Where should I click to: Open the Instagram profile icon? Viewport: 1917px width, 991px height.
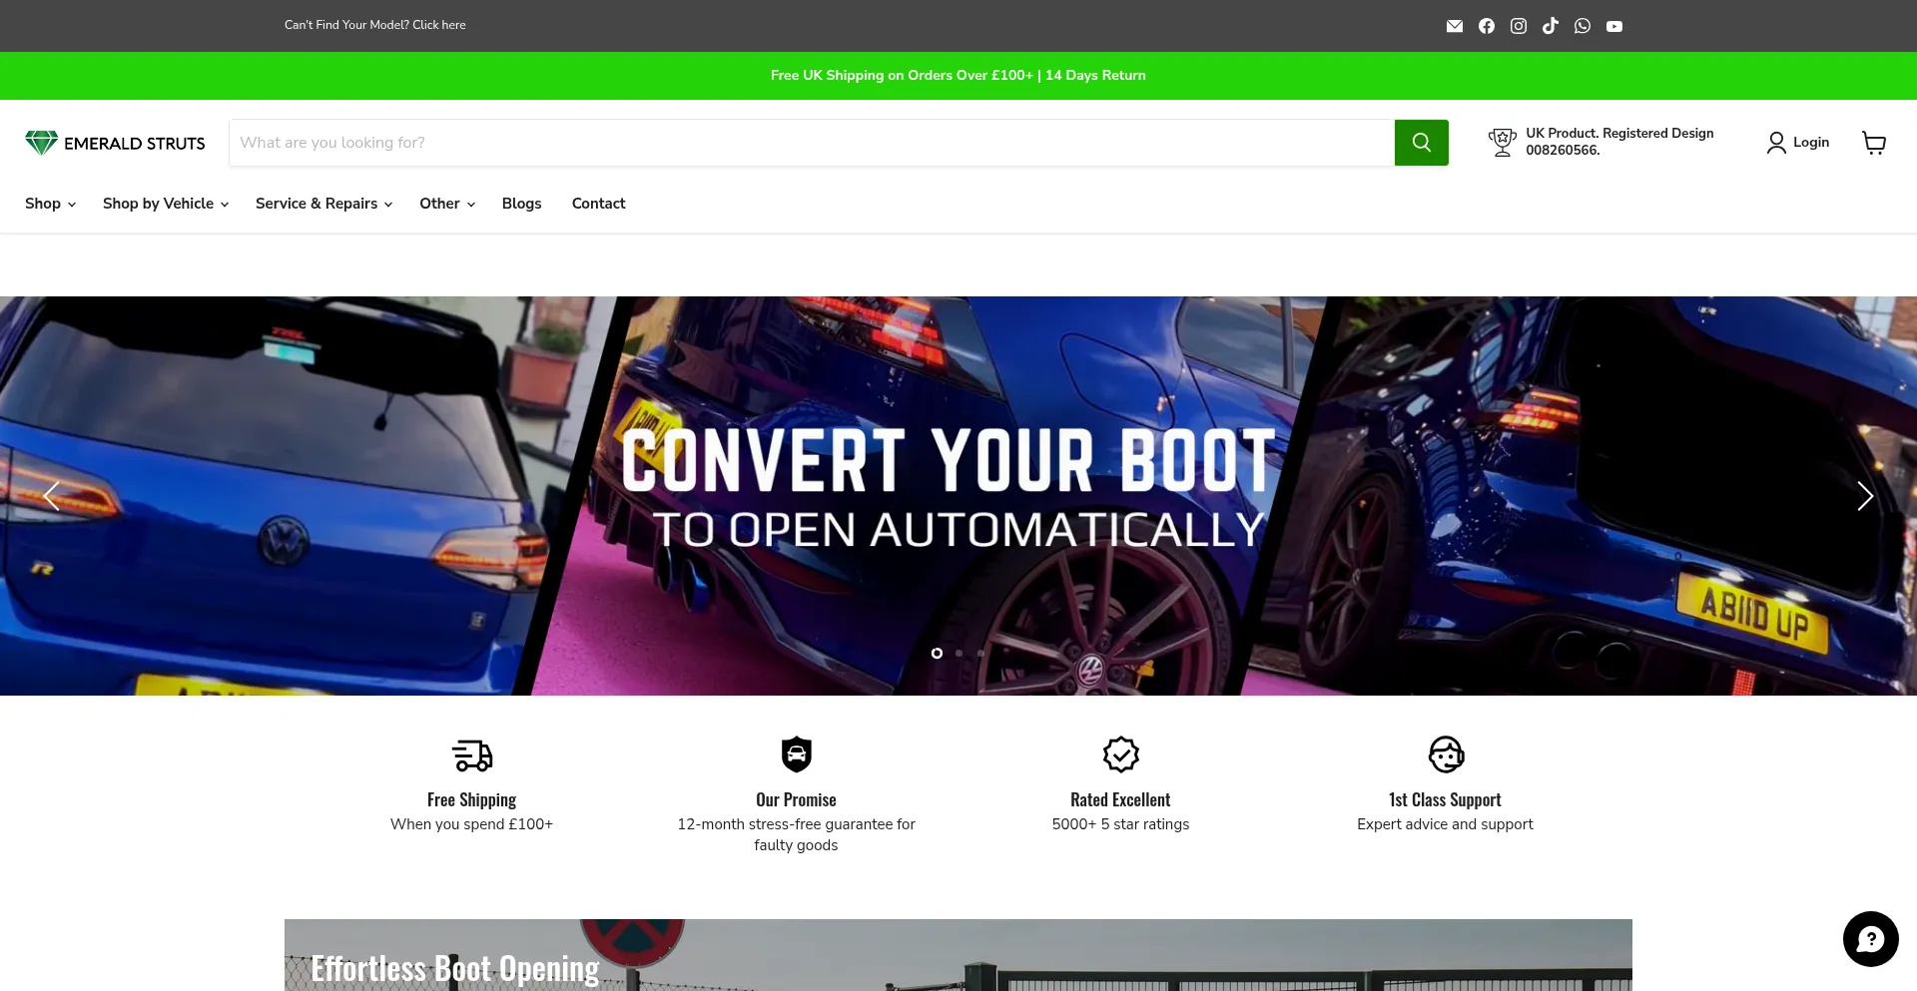pos(1518,26)
